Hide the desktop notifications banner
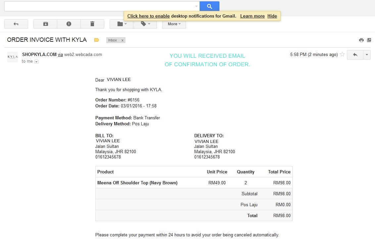Screen dimensions: 375x241 coord(272,16)
